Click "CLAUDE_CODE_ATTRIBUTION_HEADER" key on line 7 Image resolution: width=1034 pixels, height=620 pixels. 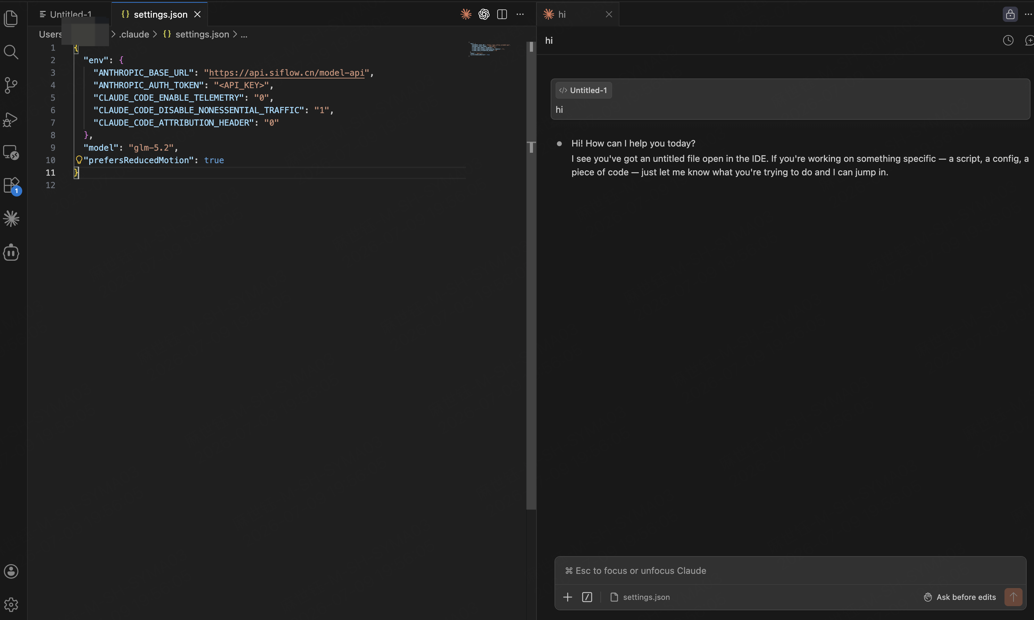click(173, 123)
